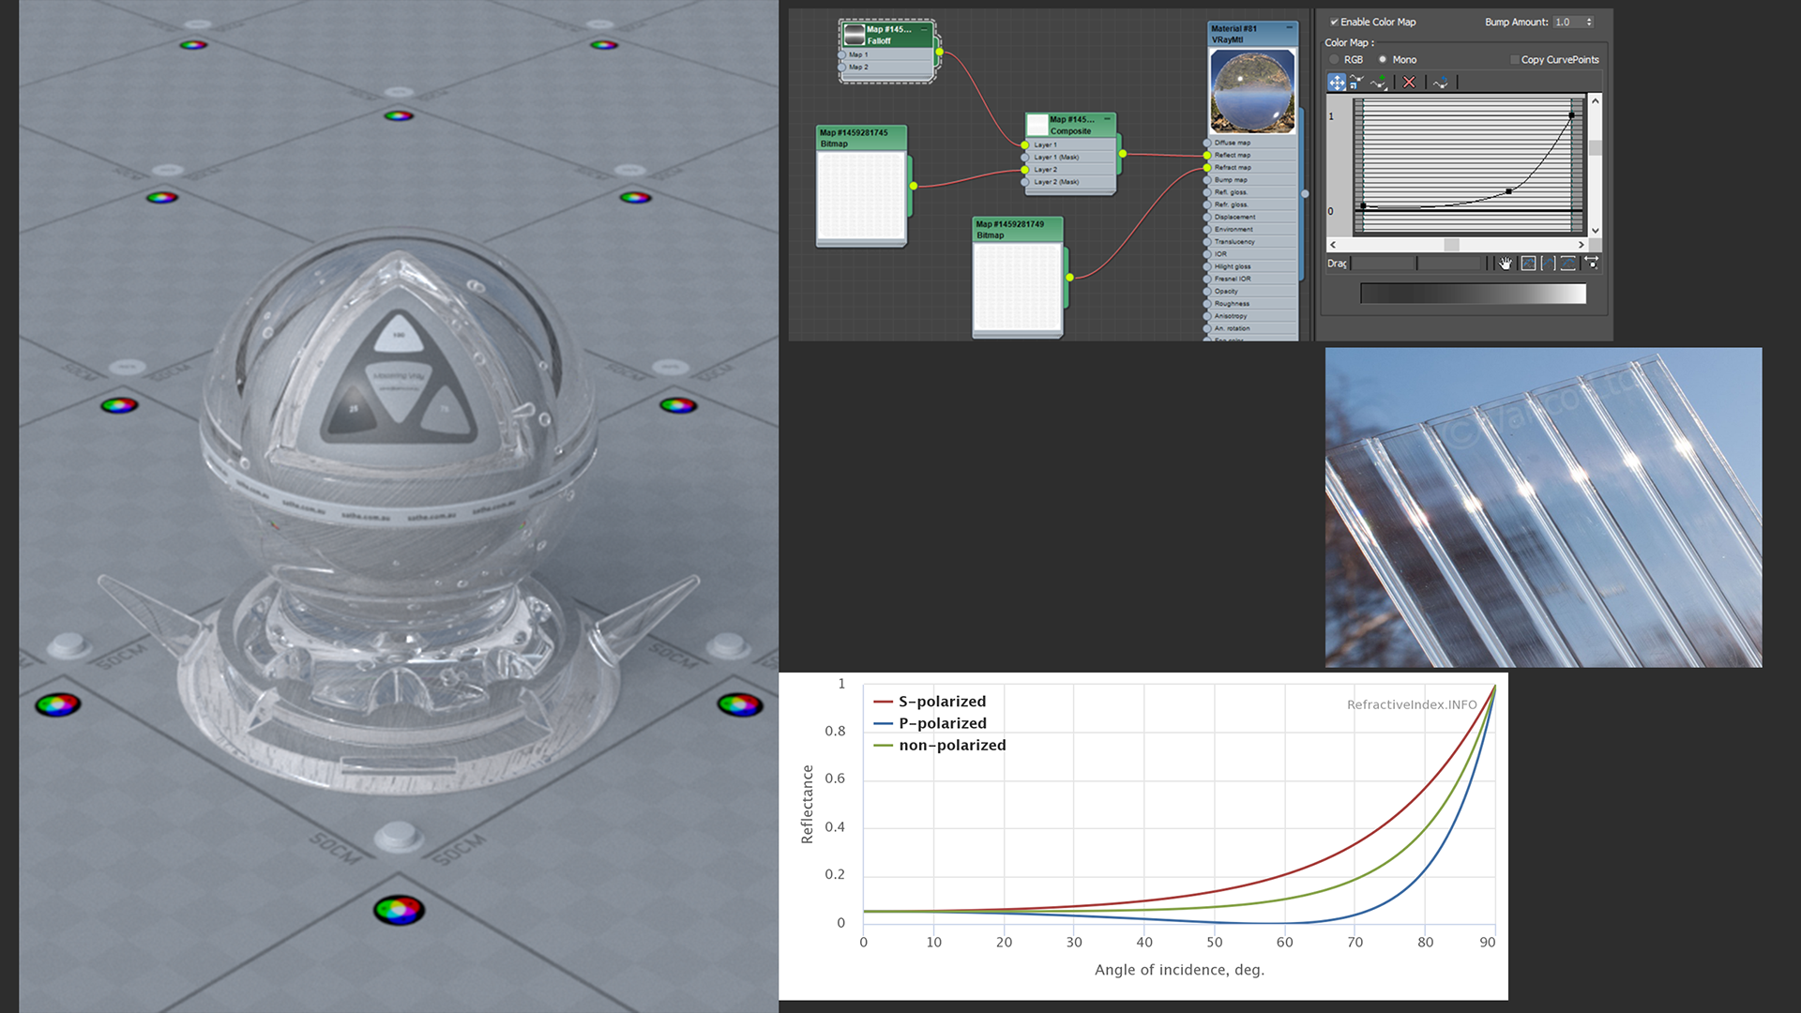The height and width of the screenshot is (1013, 1801).
Task: Click the Zoom Vertical Extents icon
Action: click(1567, 264)
